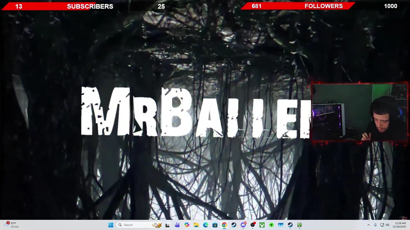Open the round green app after Xbox

pyautogui.click(x=271, y=225)
